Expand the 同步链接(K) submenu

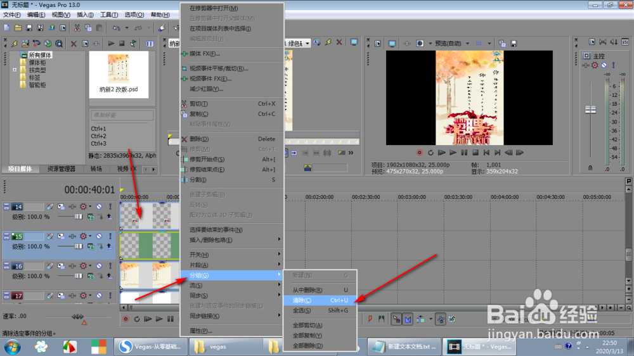[231, 316]
